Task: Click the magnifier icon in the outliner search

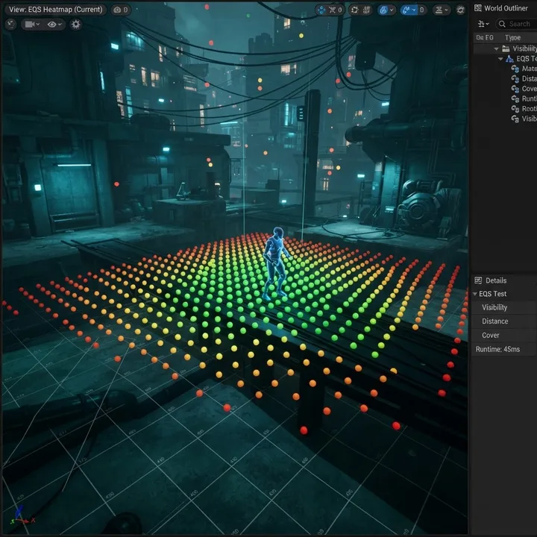Action: (502, 24)
